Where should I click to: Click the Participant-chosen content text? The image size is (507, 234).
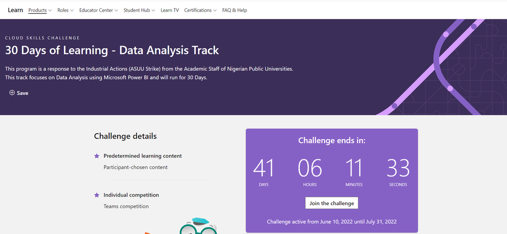coord(136,168)
